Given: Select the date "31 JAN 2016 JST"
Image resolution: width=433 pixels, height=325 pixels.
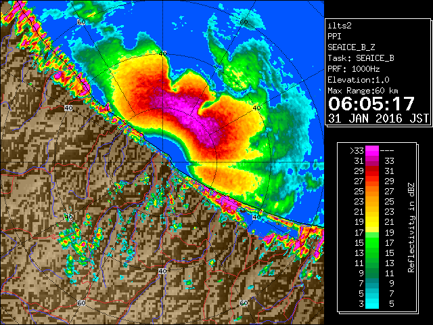Looking at the screenshot, I should pyautogui.click(x=378, y=118).
